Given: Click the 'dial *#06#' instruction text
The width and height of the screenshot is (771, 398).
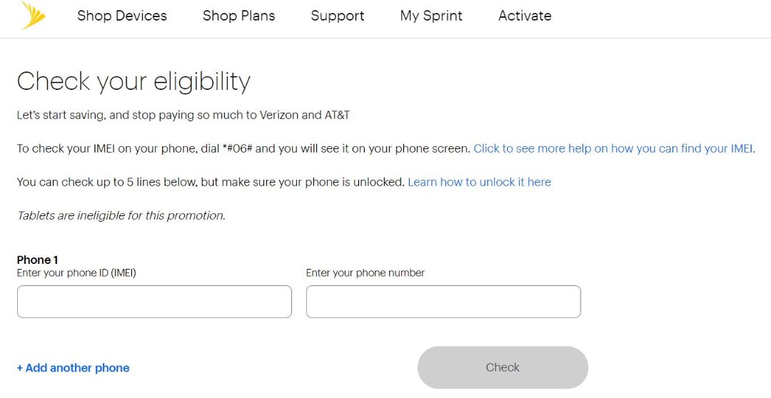Looking at the screenshot, I should coord(243,148).
